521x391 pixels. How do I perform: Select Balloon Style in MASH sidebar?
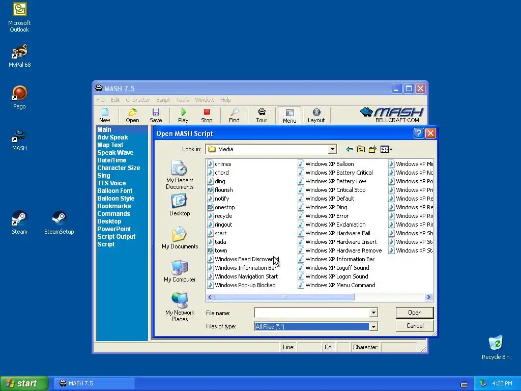pos(115,199)
